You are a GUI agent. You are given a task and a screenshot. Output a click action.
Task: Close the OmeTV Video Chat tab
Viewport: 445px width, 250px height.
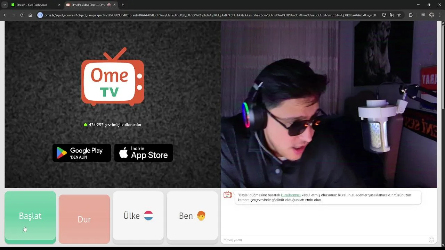click(x=115, y=5)
